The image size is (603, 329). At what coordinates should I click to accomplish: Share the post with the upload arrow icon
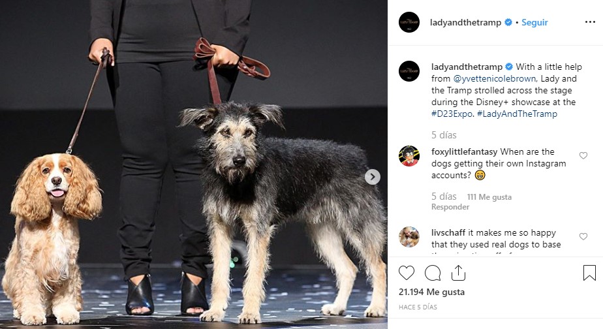click(x=458, y=273)
